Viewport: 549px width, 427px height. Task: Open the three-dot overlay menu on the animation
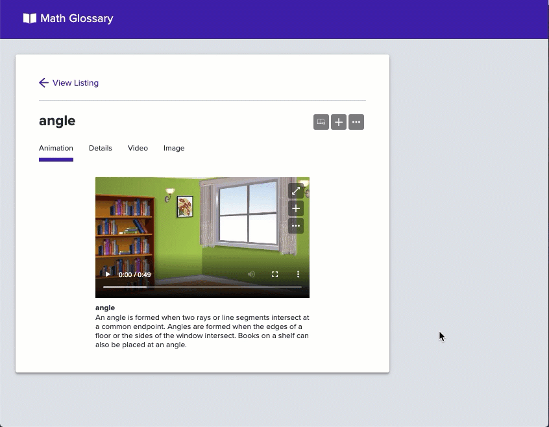[296, 226]
